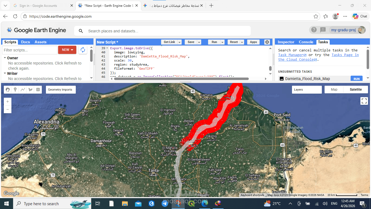Viewport: 371px width, 209px height.
Task: Go back in the browser
Action: coord(5,16)
